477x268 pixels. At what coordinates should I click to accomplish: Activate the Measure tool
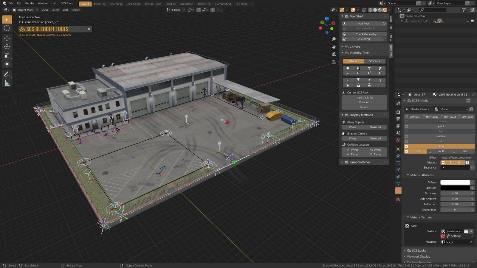[7, 83]
